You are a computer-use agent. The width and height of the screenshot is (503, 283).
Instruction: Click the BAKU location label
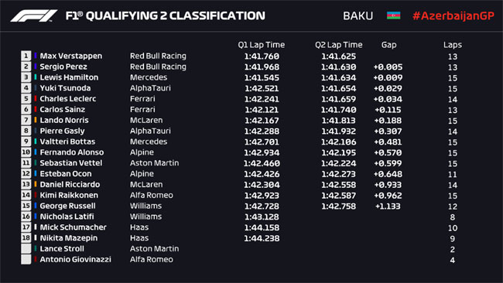(358, 15)
